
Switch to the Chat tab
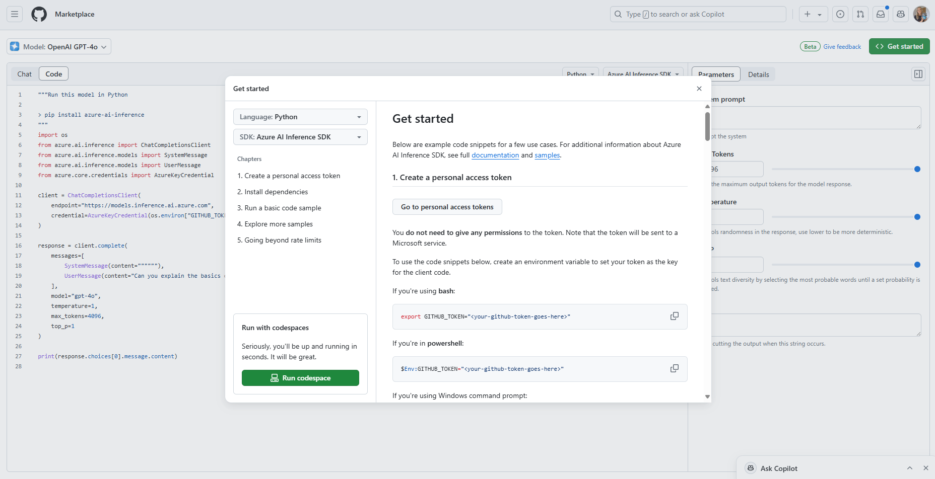tap(24, 74)
